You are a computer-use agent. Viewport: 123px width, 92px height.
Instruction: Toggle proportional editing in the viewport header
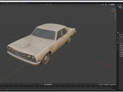51,5
